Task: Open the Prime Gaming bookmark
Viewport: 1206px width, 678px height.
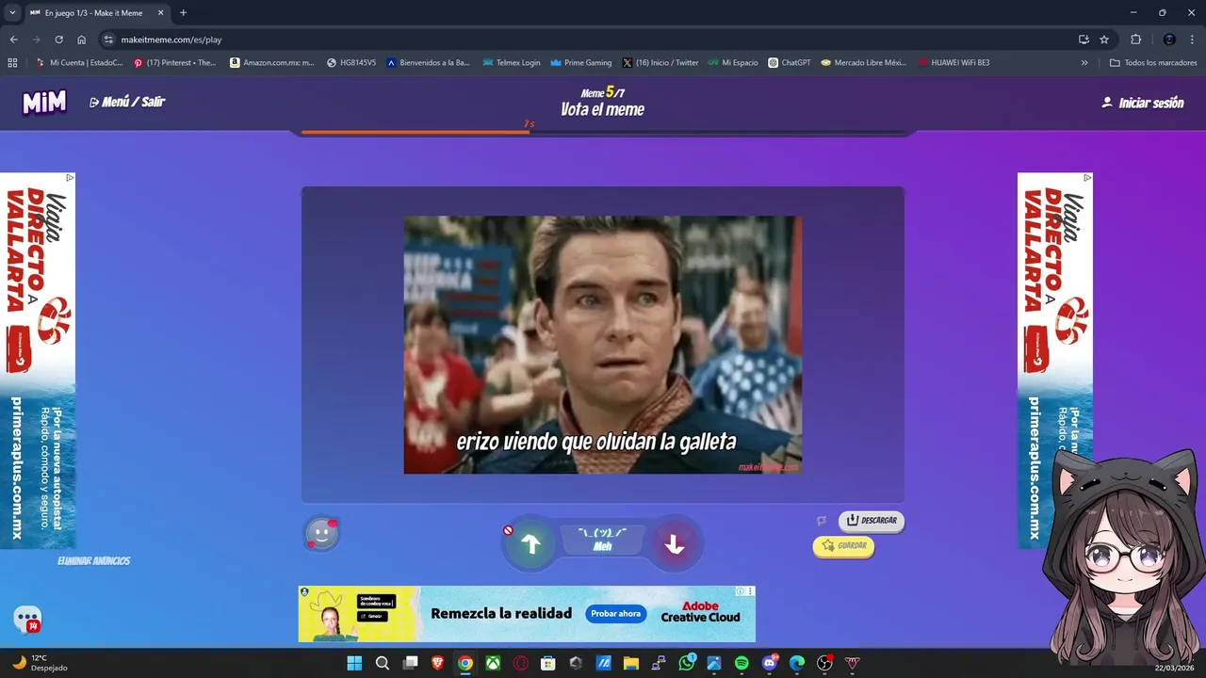Action: tap(581, 63)
